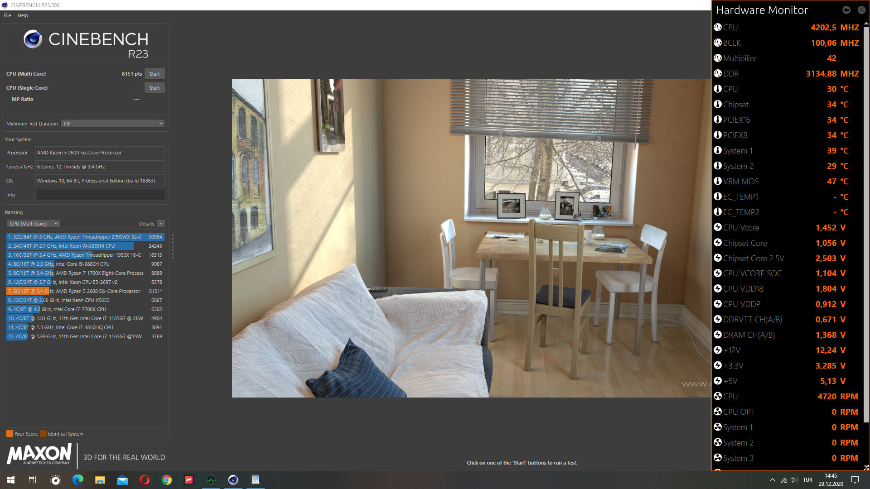Click the thermometer icon beside Chipset
The width and height of the screenshot is (870, 489).
[718, 104]
